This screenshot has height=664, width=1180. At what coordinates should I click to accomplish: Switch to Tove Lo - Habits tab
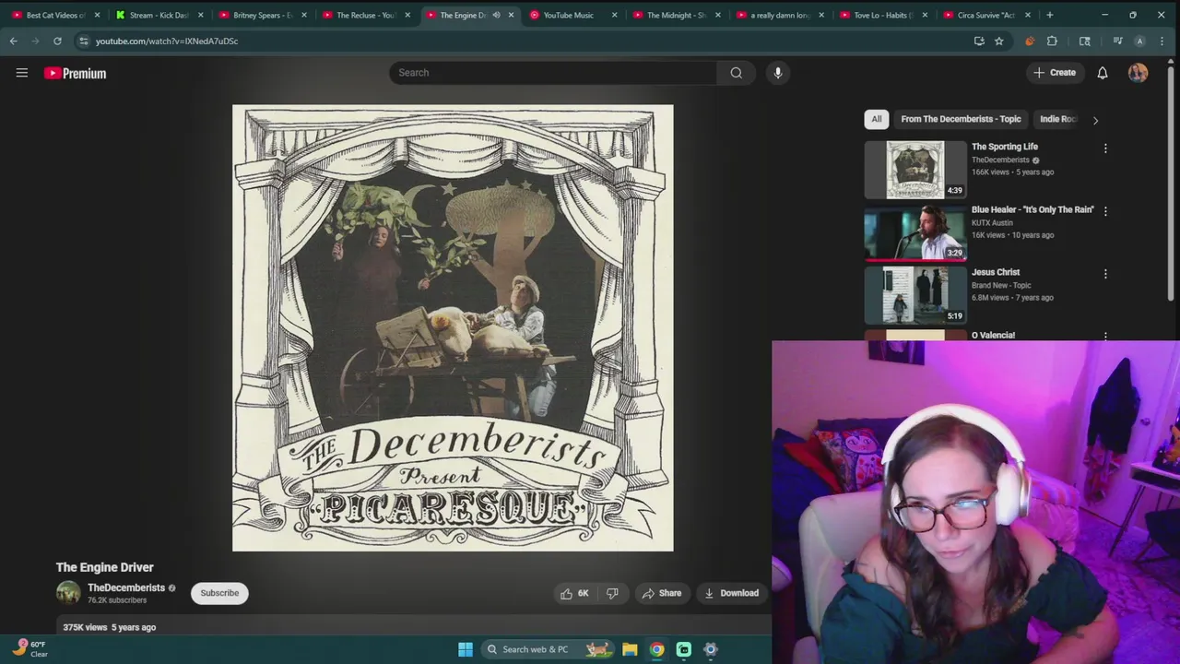click(881, 15)
